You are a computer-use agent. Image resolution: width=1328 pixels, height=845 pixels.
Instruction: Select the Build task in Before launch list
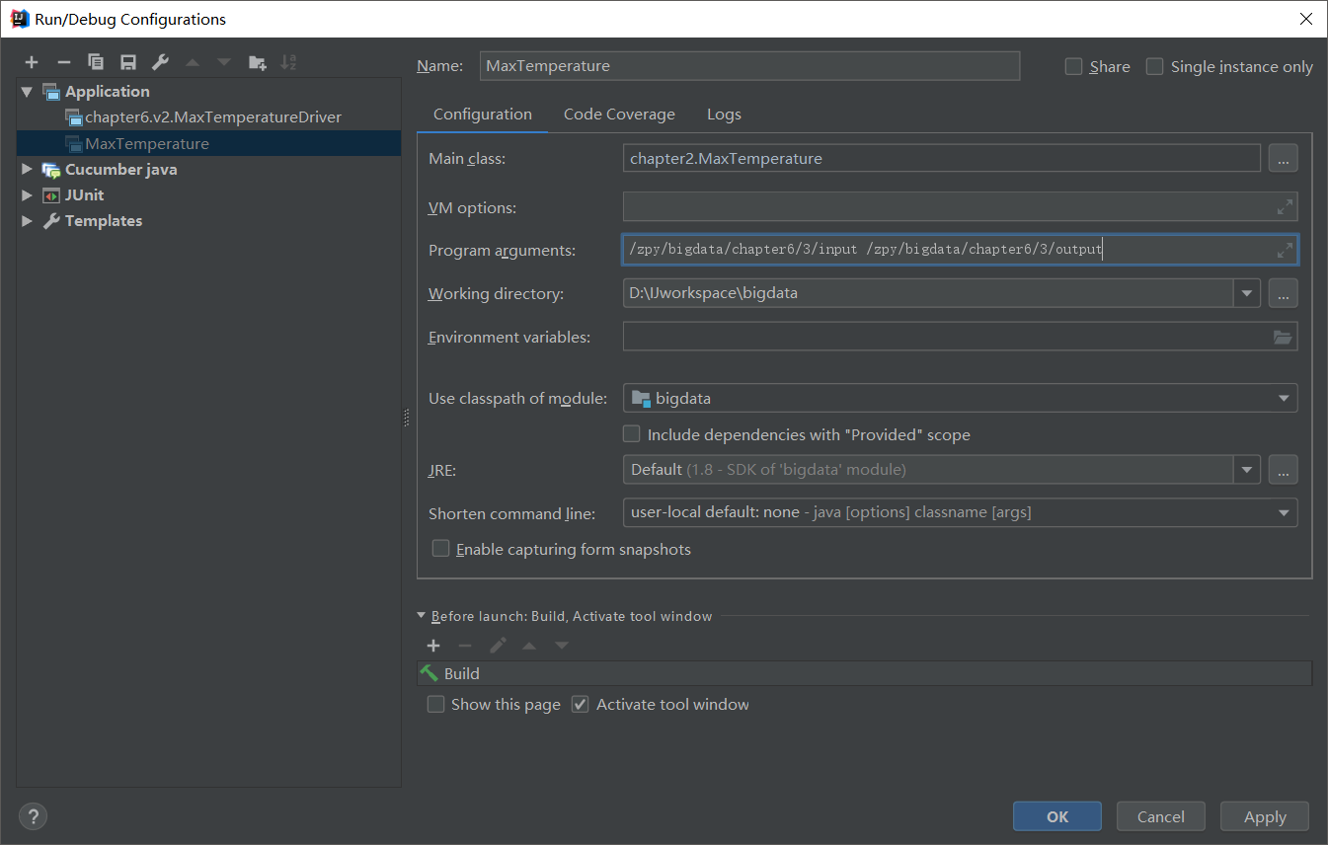[865, 673]
